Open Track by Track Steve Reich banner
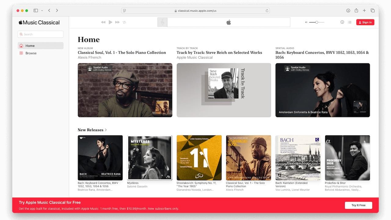Viewport: 391px width, 220px height. 224,90
